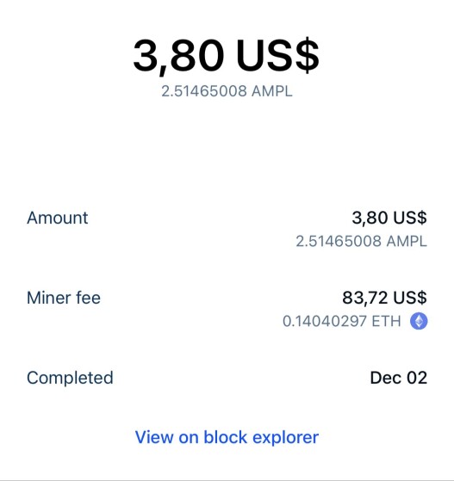The height and width of the screenshot is (481, 454).
Task: Open the View on block explorer link
Action: (x=227, y=437)
